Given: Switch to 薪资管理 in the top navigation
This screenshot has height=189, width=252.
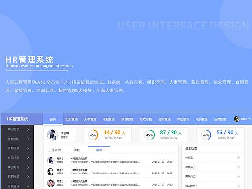Looking at the screenshot, I should (x=127, y=119).
